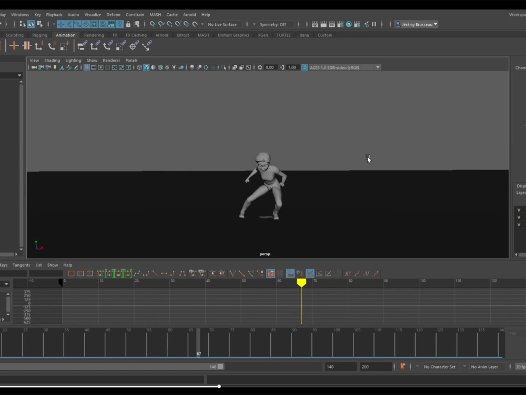The height and width of the screenshot is (395, 526).
Task: Toggle first display layer V visibility box
Action: point(519,210)
